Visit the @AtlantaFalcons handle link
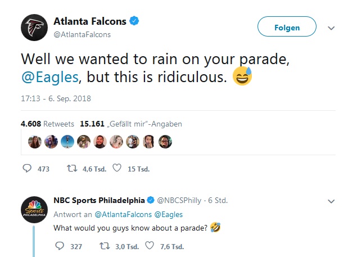Screen dimensions: 357x257 click(x=82, y=34)
